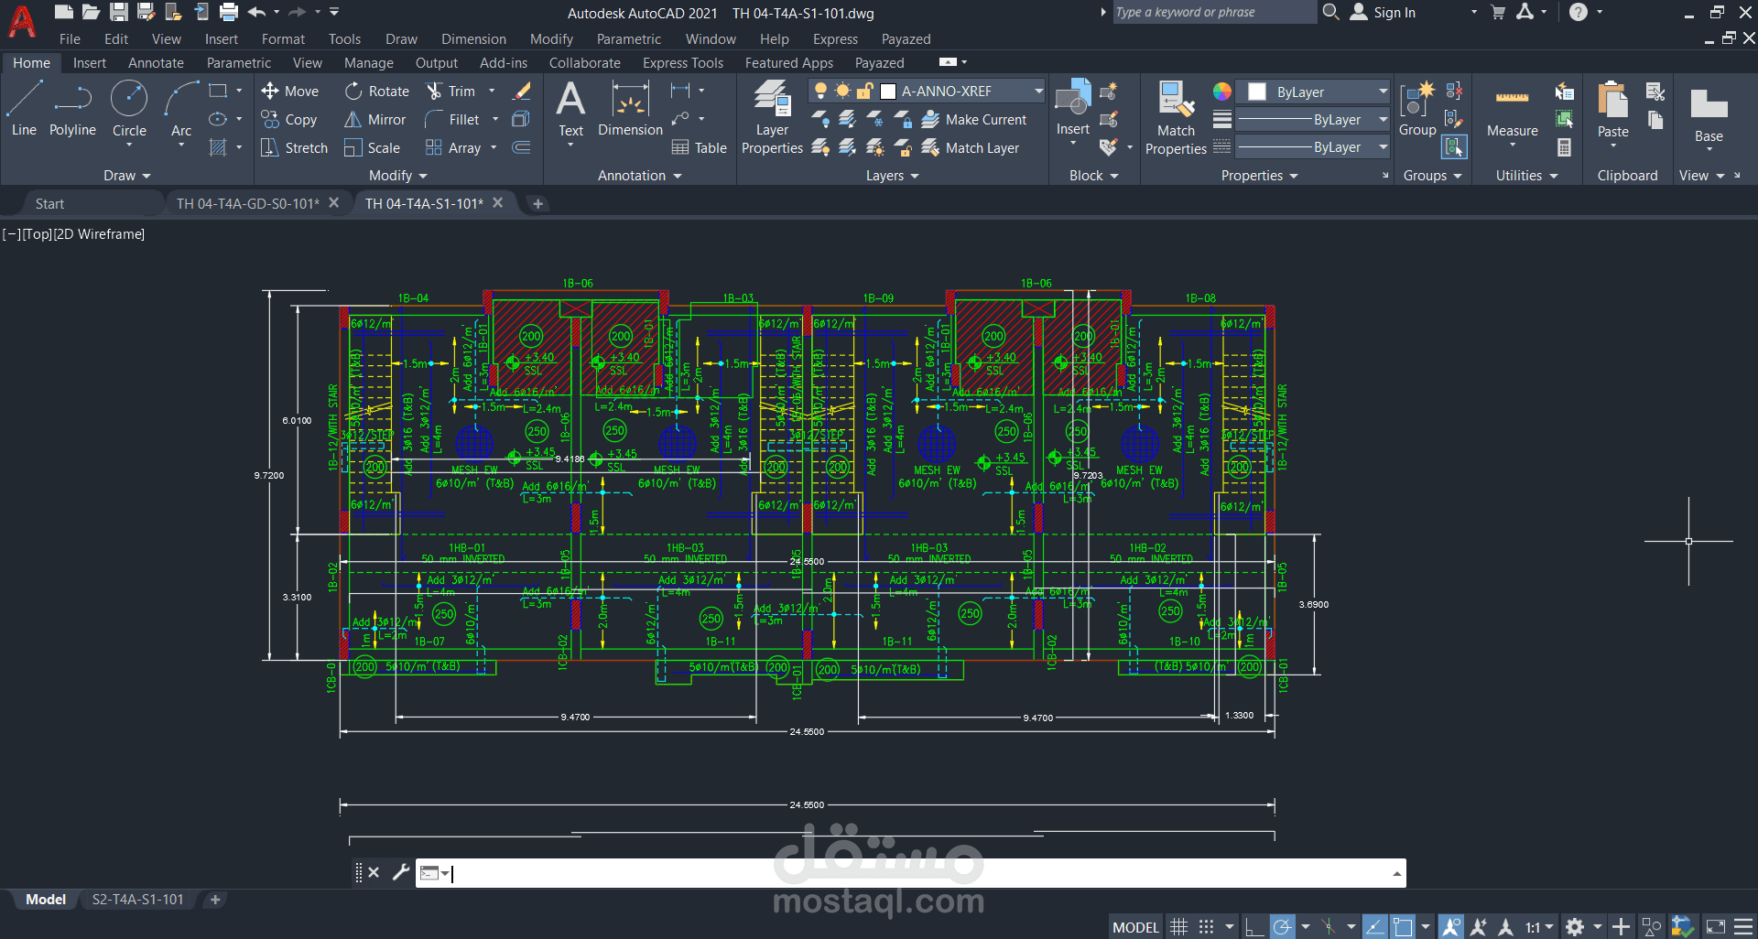Image resolution: width=1758 pixels, height=939 pixels.
Task: Activate the Fillet command
Action: point(452,119)
